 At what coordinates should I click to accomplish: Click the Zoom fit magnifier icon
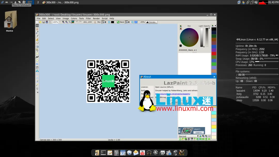(69, 22)
